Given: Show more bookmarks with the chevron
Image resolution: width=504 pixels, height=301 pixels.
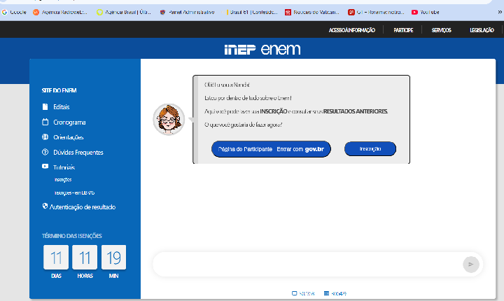Looking at the screenshot, I should point(500,12).
